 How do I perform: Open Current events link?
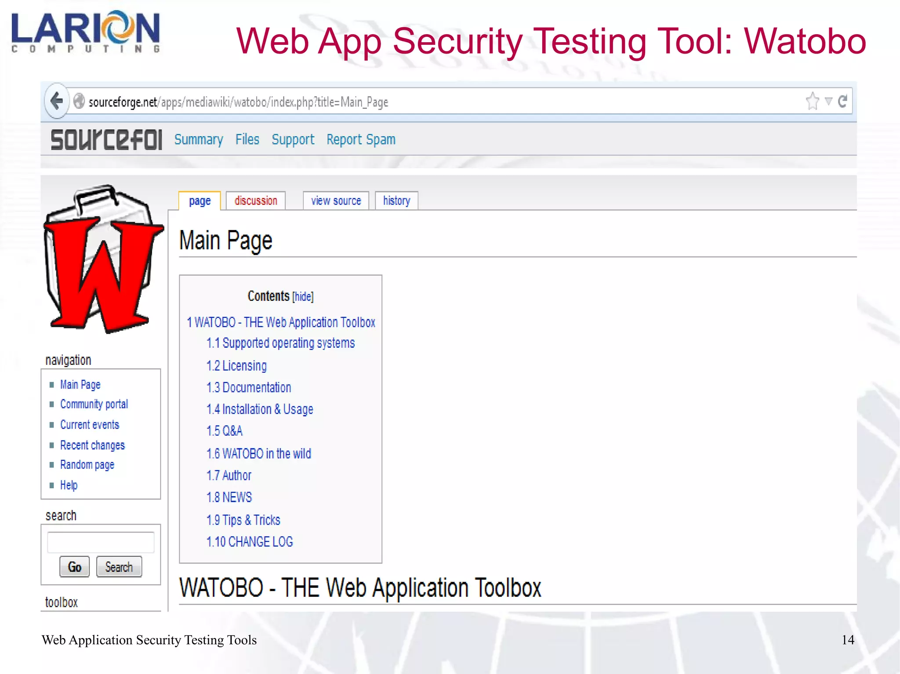pyautogui.click(x=90, y=425)
